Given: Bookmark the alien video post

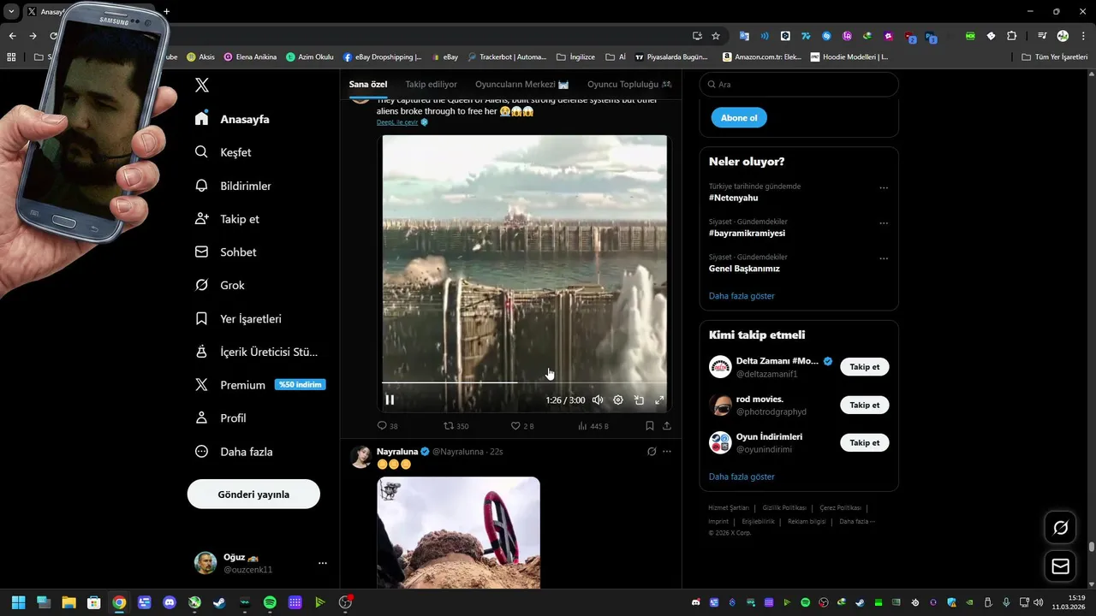Looking at the screenshot, I should coord(650,425).
